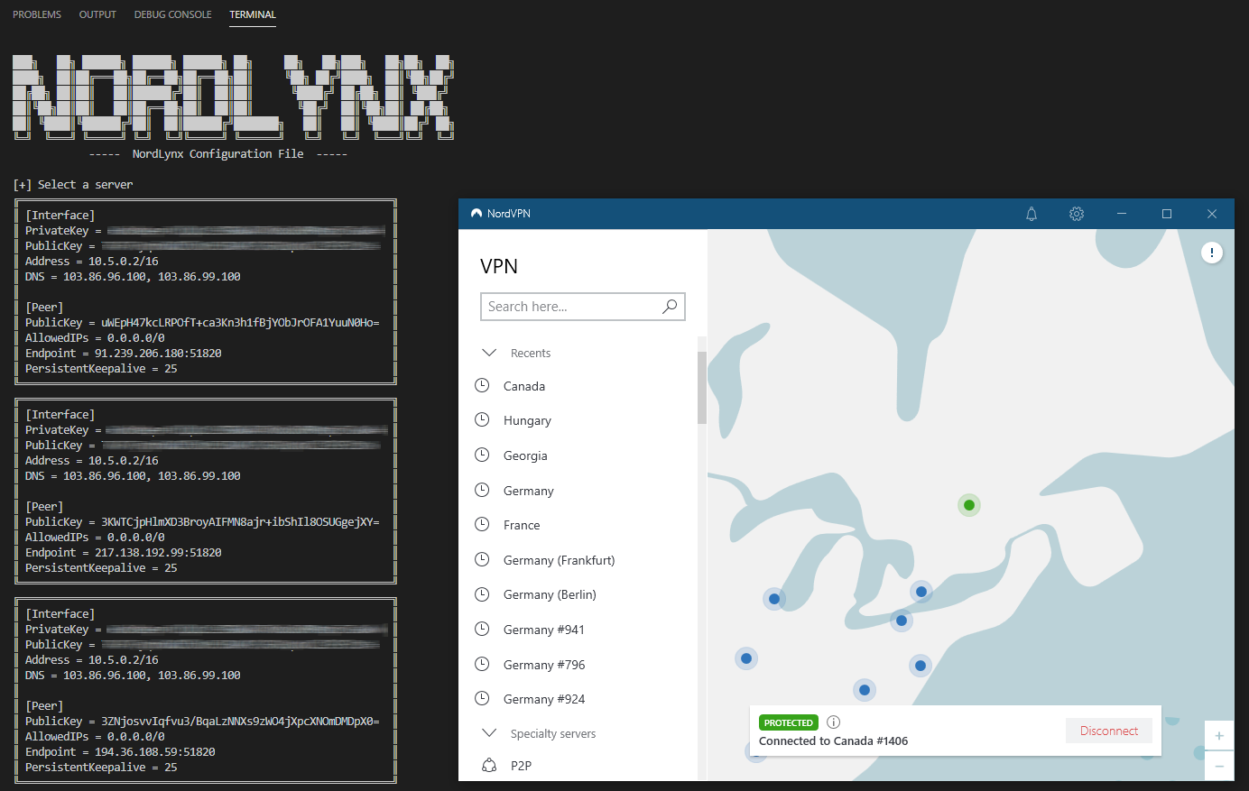Open NordVPN settings gear
Screen dimensions: 1249x791
[1077, 214]
